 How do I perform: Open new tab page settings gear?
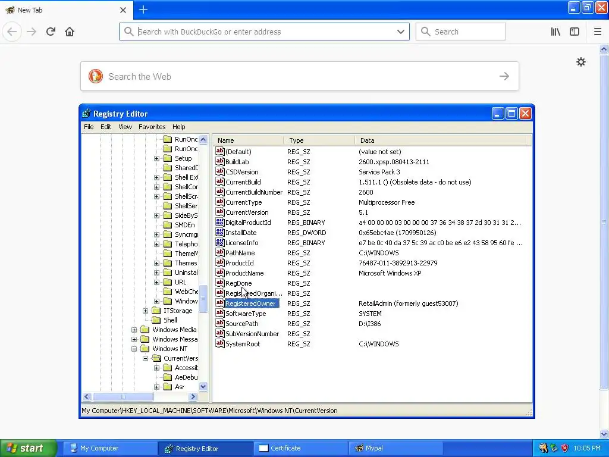point(580,62)
